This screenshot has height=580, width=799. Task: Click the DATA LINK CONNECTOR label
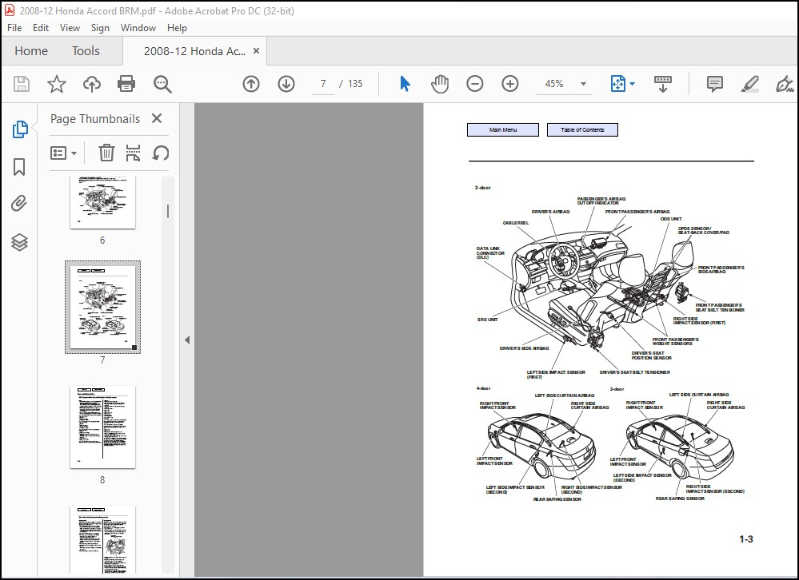(490, 253)
